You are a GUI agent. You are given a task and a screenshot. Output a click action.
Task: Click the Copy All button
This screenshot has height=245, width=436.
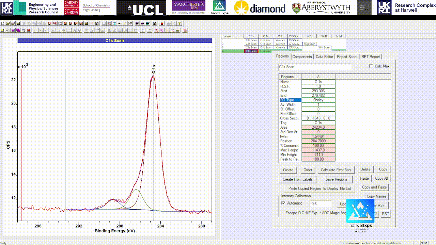point(381,178)
